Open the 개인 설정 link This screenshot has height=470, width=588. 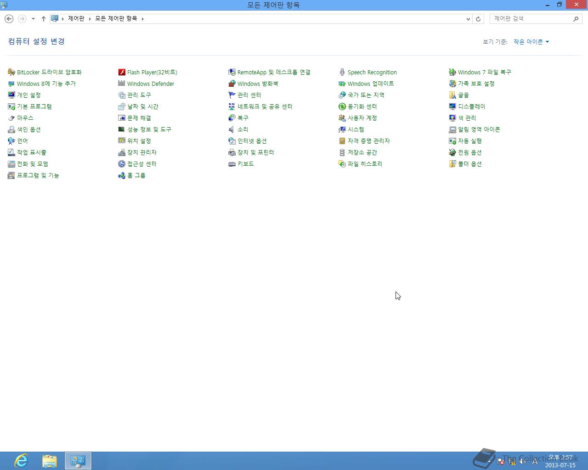[x=29, y=95]
